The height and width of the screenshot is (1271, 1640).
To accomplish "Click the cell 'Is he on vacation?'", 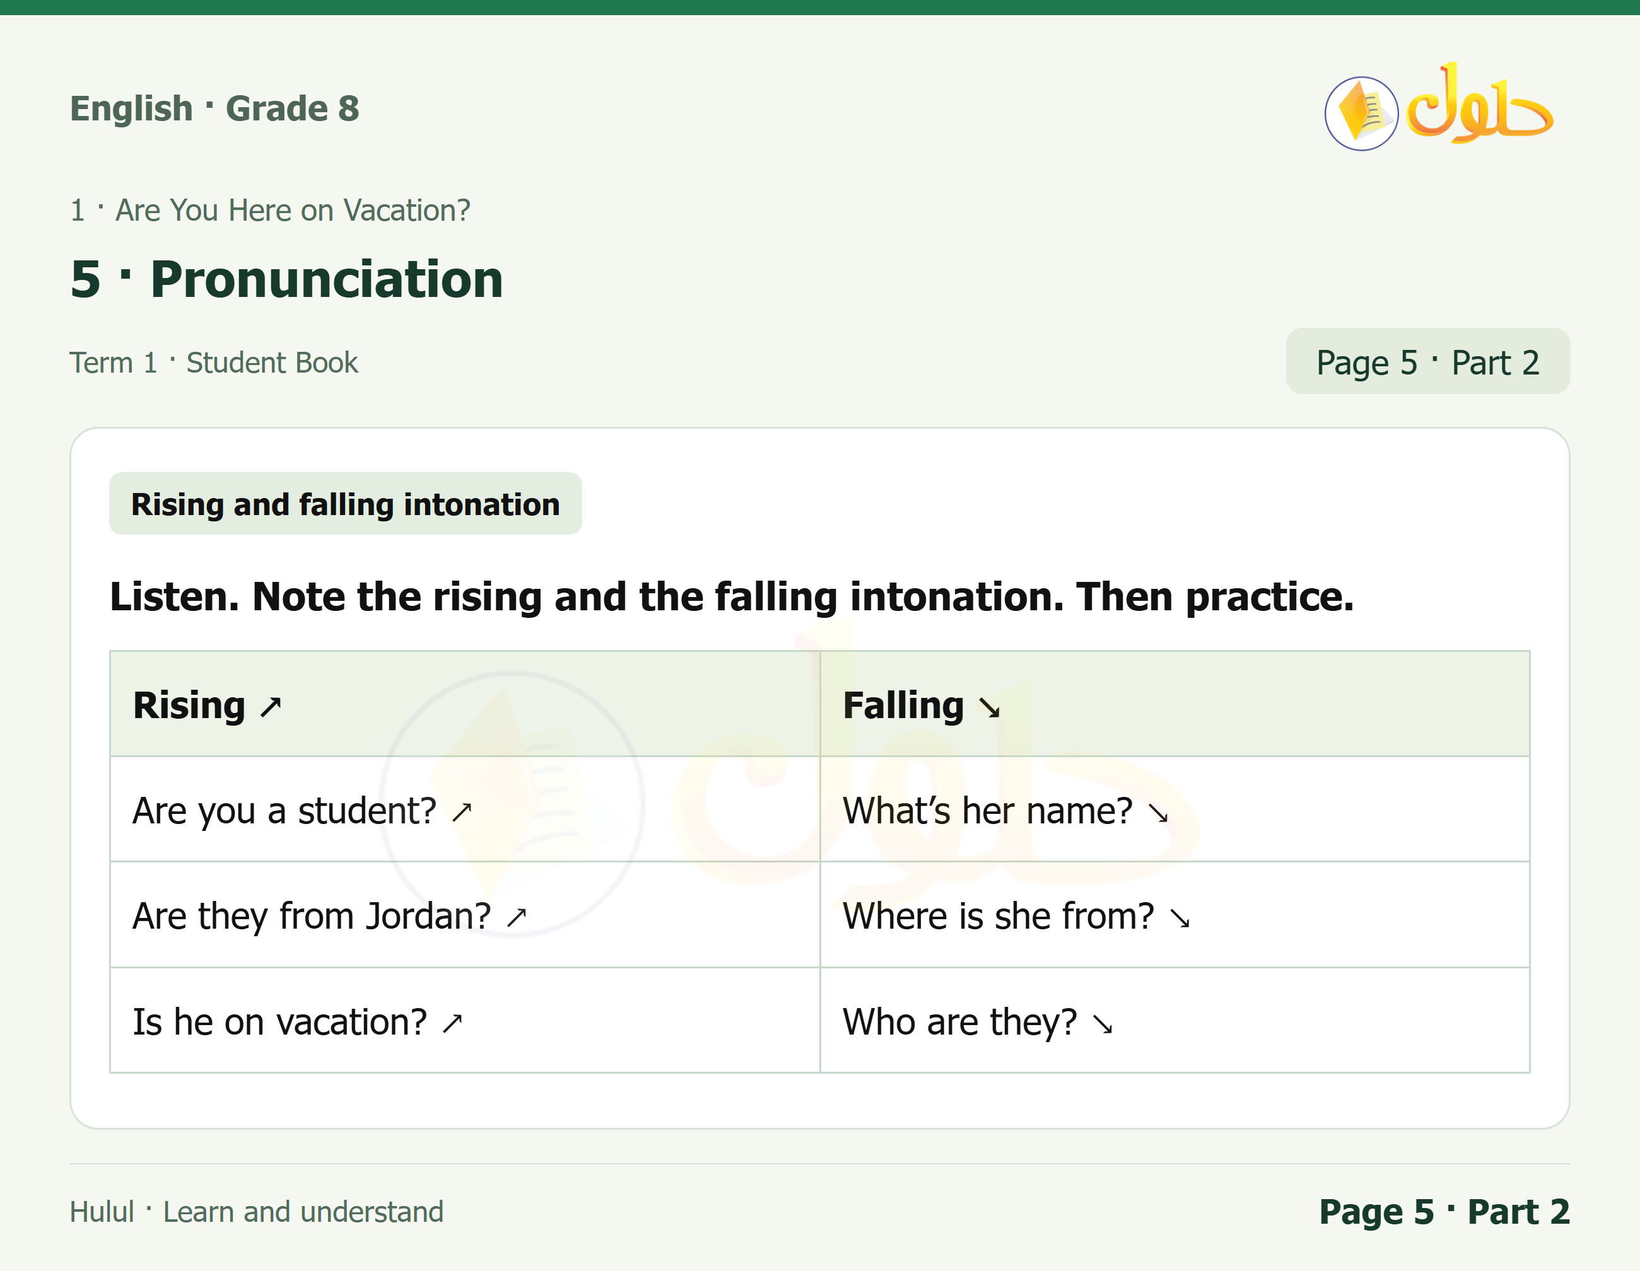I will coord(465,1021).
